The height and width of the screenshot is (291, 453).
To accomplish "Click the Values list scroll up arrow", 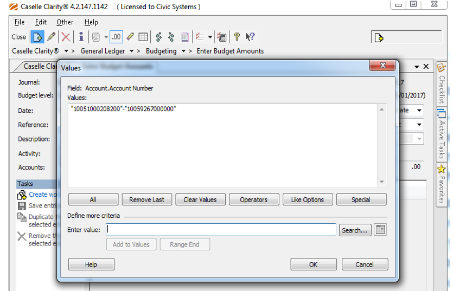I will 381,109.
